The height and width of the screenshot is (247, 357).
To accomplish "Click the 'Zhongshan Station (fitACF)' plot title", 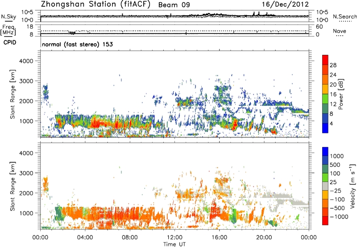I will [x=96, y=4].
